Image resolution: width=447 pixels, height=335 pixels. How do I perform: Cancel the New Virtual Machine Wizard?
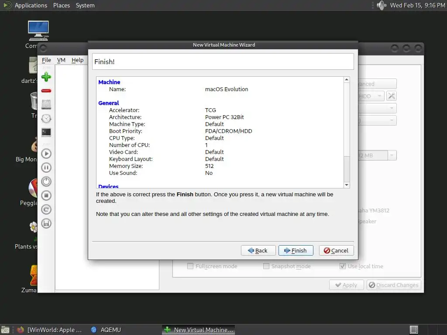337,250
